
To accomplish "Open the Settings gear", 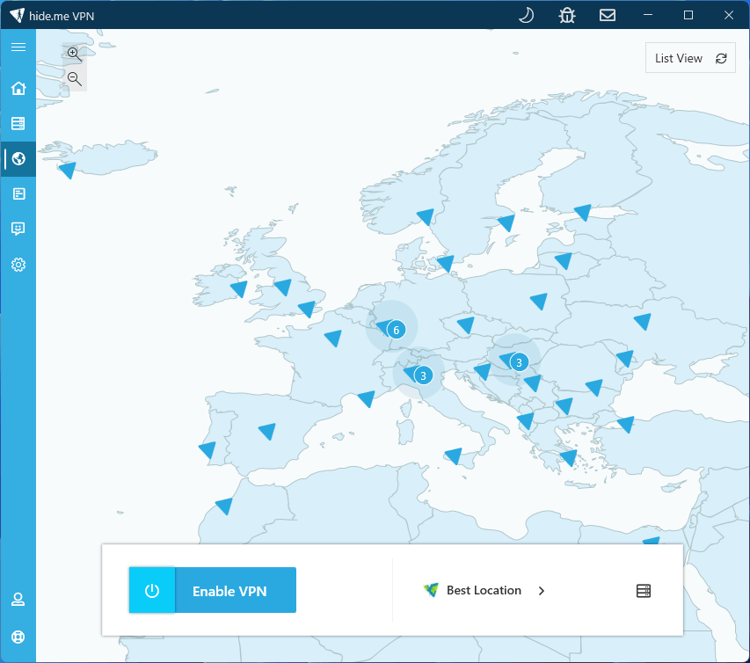I will (18, 264).
